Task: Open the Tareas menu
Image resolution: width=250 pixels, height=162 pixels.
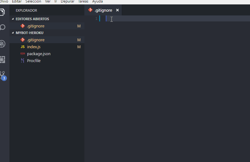Action: pyautogui.click(x=83, y=2)
